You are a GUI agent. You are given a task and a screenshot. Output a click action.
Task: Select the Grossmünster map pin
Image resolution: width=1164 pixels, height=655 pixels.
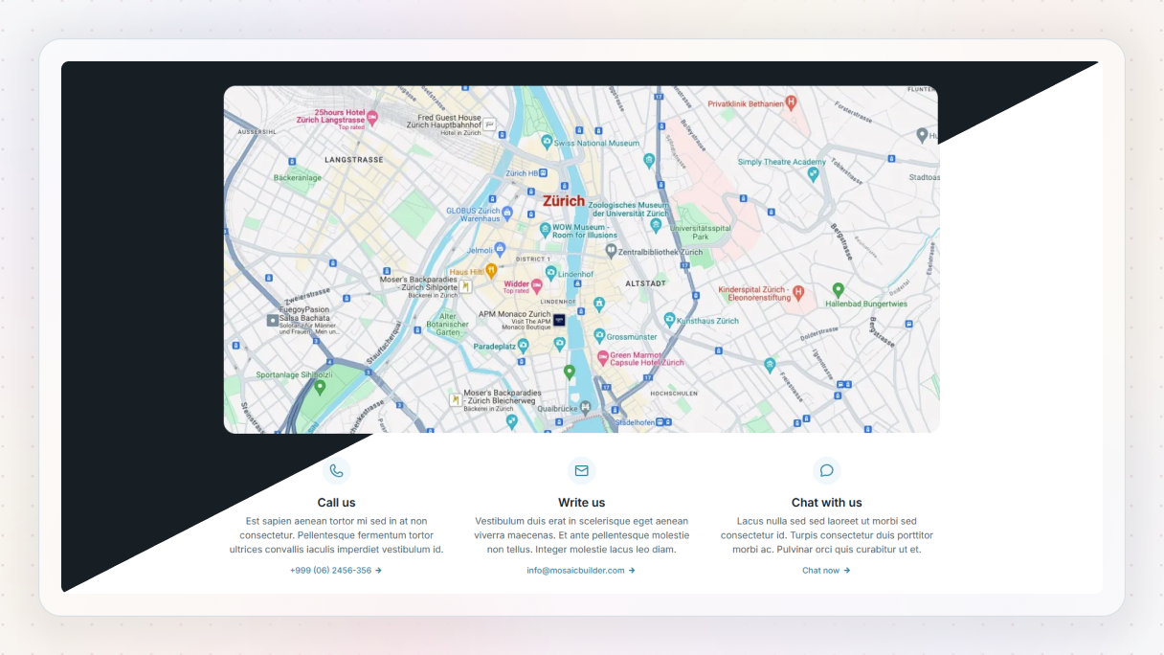coord(599,336)
